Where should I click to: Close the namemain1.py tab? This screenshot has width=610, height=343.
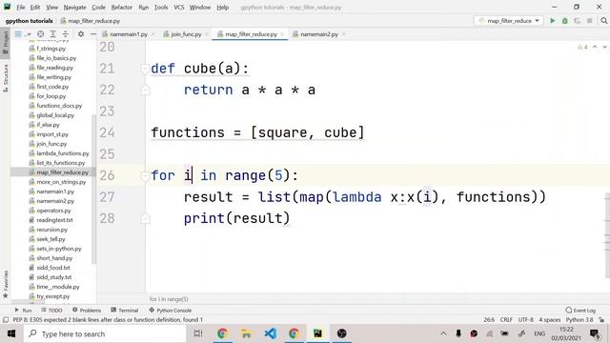coord(152,34)
